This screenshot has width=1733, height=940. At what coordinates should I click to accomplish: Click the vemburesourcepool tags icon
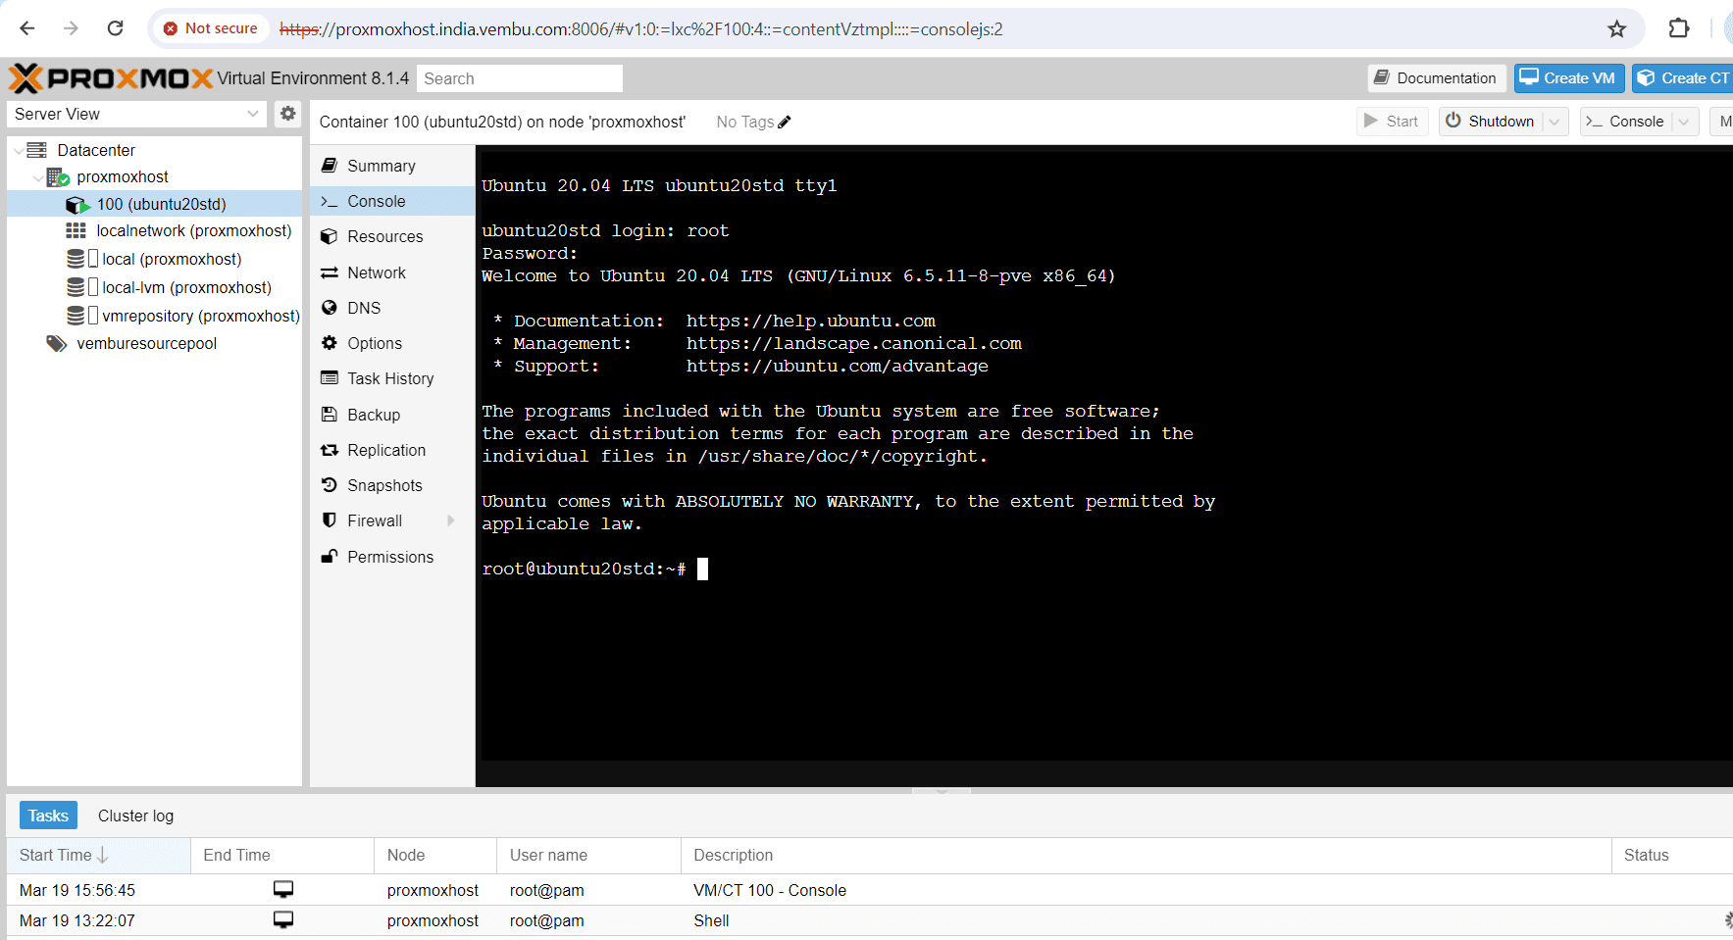(57, 343)
